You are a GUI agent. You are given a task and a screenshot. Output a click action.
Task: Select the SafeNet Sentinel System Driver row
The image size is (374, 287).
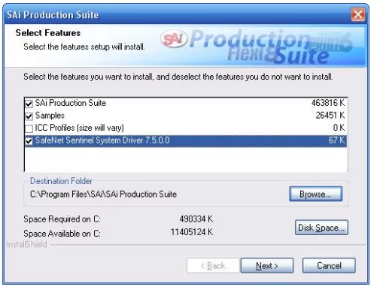coord(186,140)
